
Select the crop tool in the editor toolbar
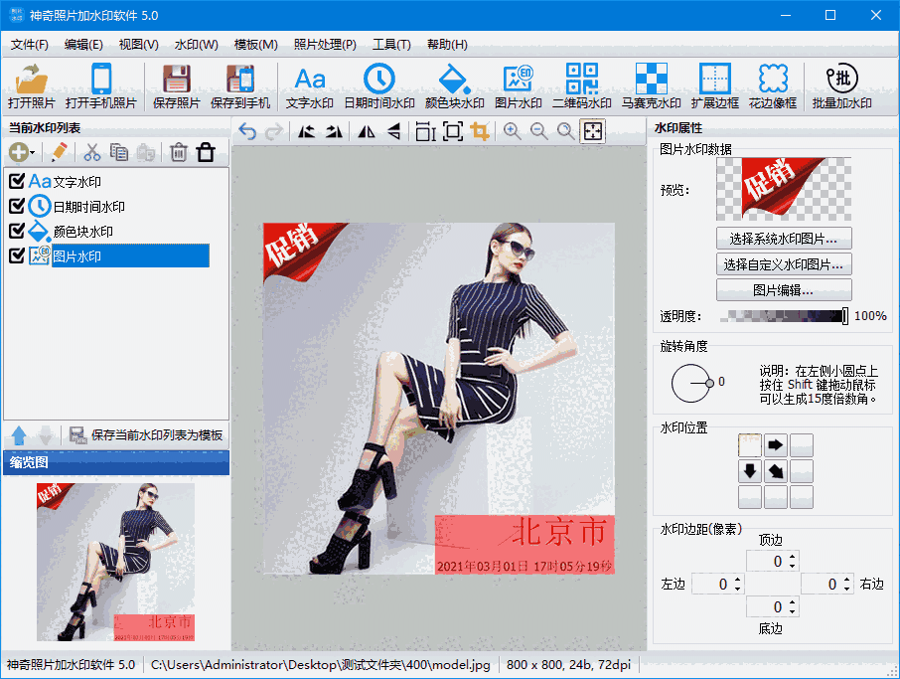(x=480, y=131)
